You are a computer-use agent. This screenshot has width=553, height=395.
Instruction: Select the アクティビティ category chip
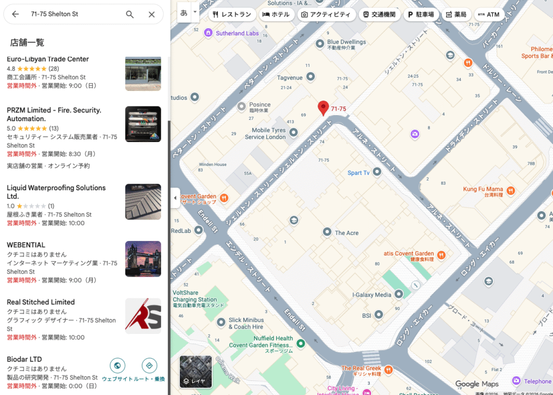pos(326,15)
